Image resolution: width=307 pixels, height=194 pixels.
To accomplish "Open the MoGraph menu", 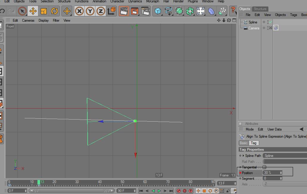I will pos(152,1).
